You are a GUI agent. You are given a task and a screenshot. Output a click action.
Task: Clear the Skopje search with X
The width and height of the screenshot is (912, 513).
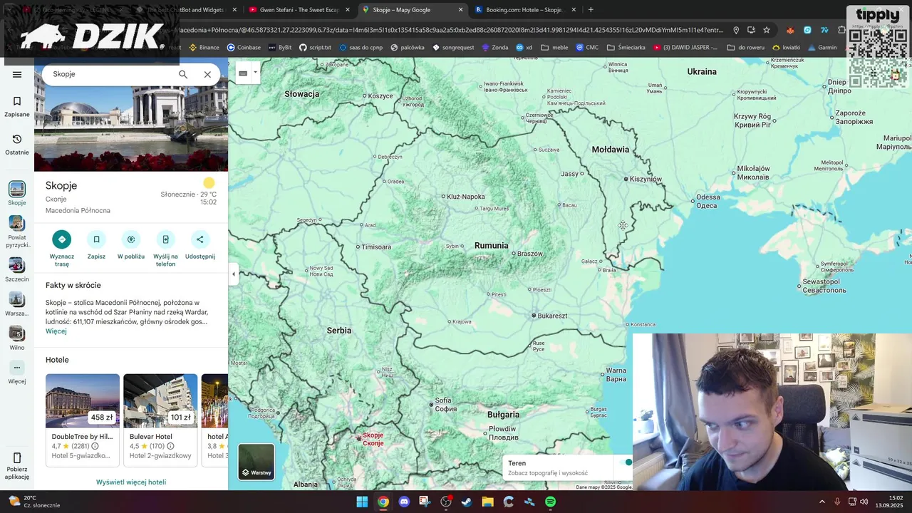(x=207, y=74)
